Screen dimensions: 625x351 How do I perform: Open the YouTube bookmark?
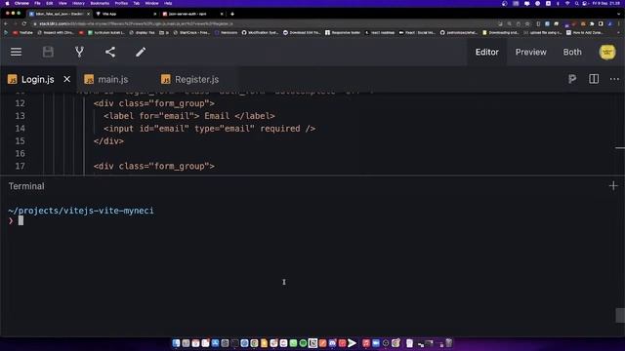(23, 32)
